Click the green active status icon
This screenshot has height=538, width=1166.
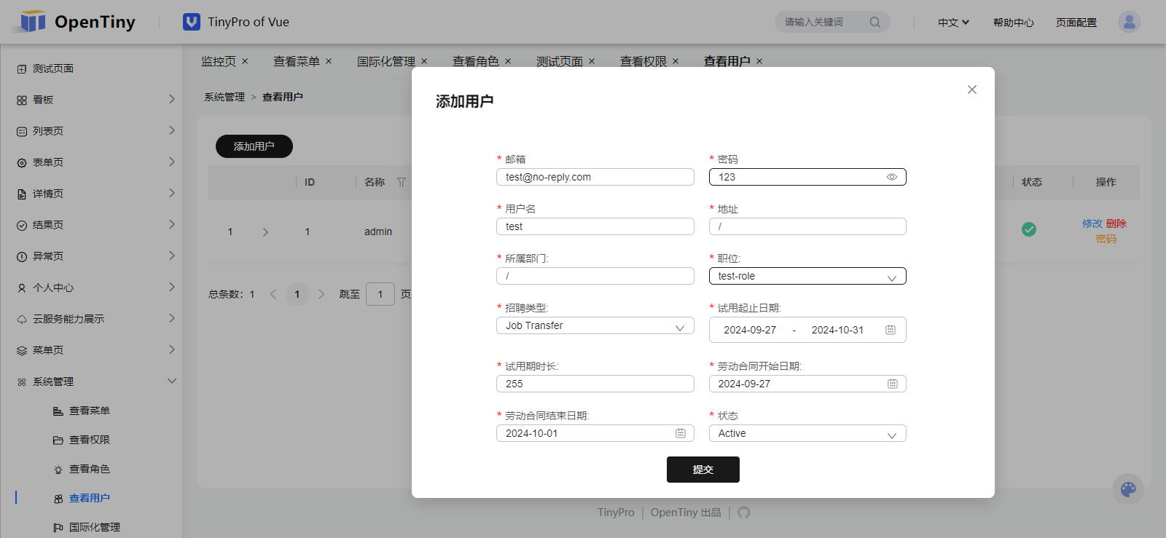[1029, 229]
